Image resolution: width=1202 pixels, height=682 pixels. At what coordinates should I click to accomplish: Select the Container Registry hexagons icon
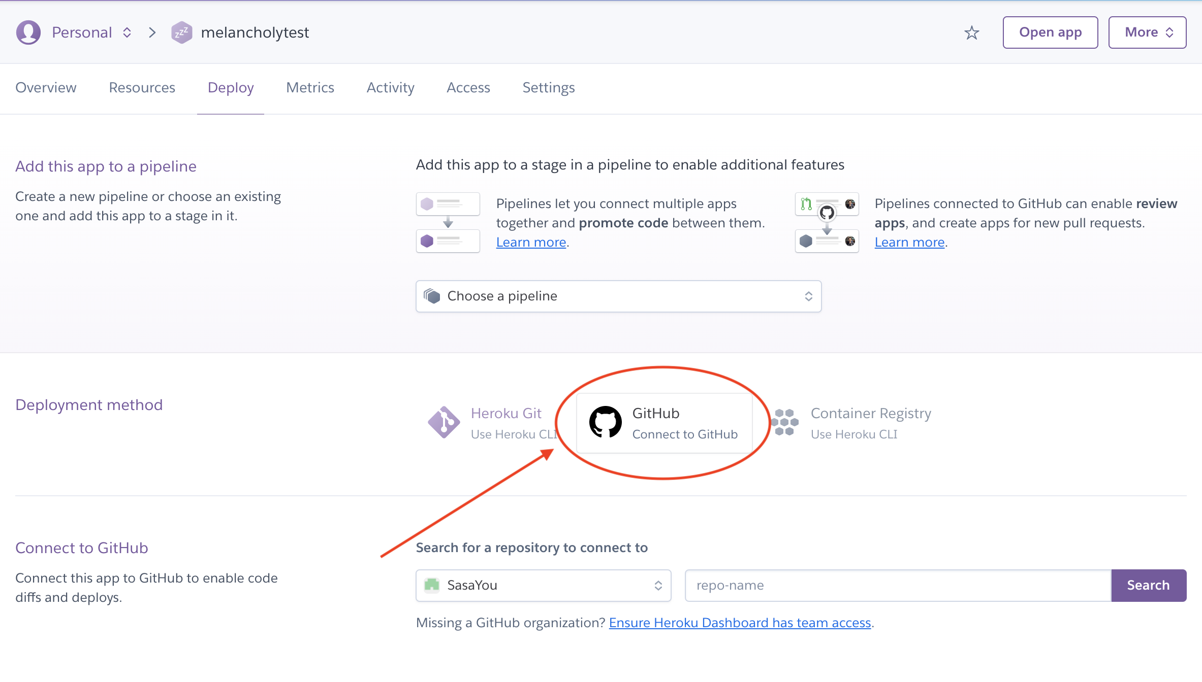(x=785, y=422)
